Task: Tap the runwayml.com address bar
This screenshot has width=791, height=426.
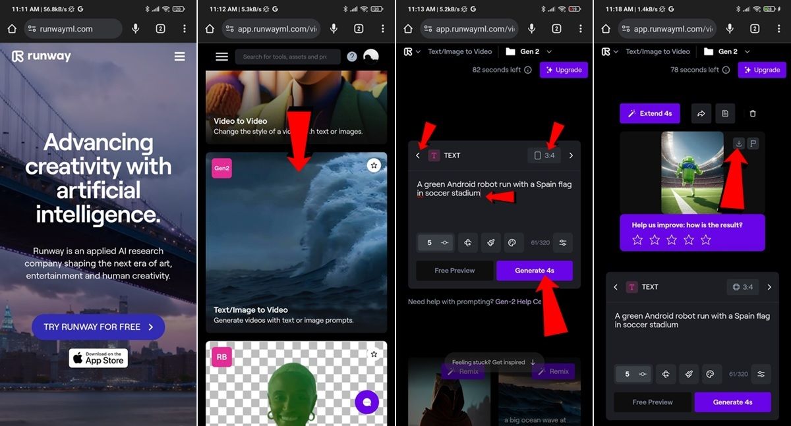Action: (x=73, y=29)
